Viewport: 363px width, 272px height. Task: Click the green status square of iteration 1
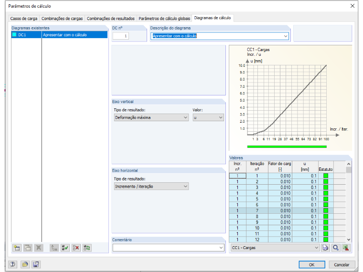326,176
